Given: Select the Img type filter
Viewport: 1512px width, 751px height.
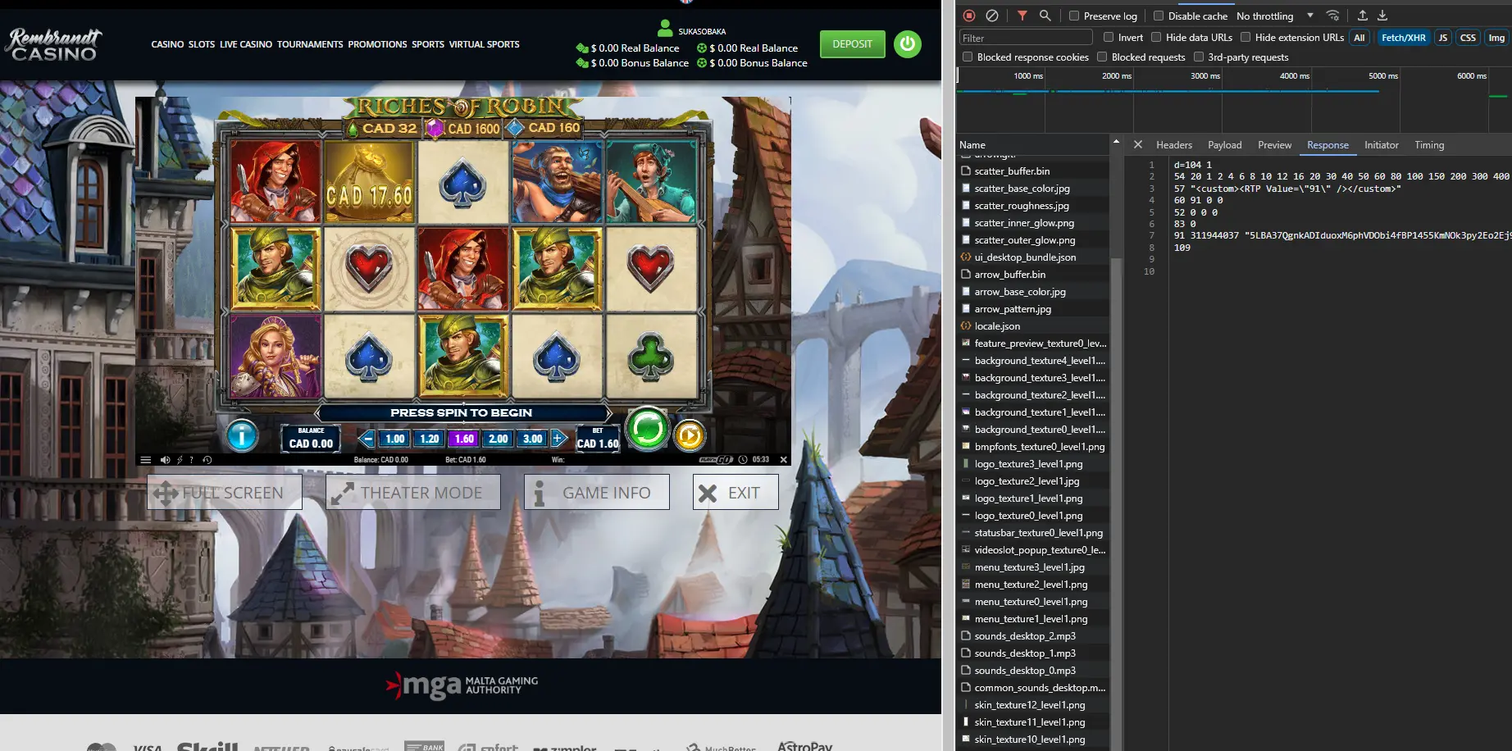Looking at the screenshot, I should (x=1496, y=38).
